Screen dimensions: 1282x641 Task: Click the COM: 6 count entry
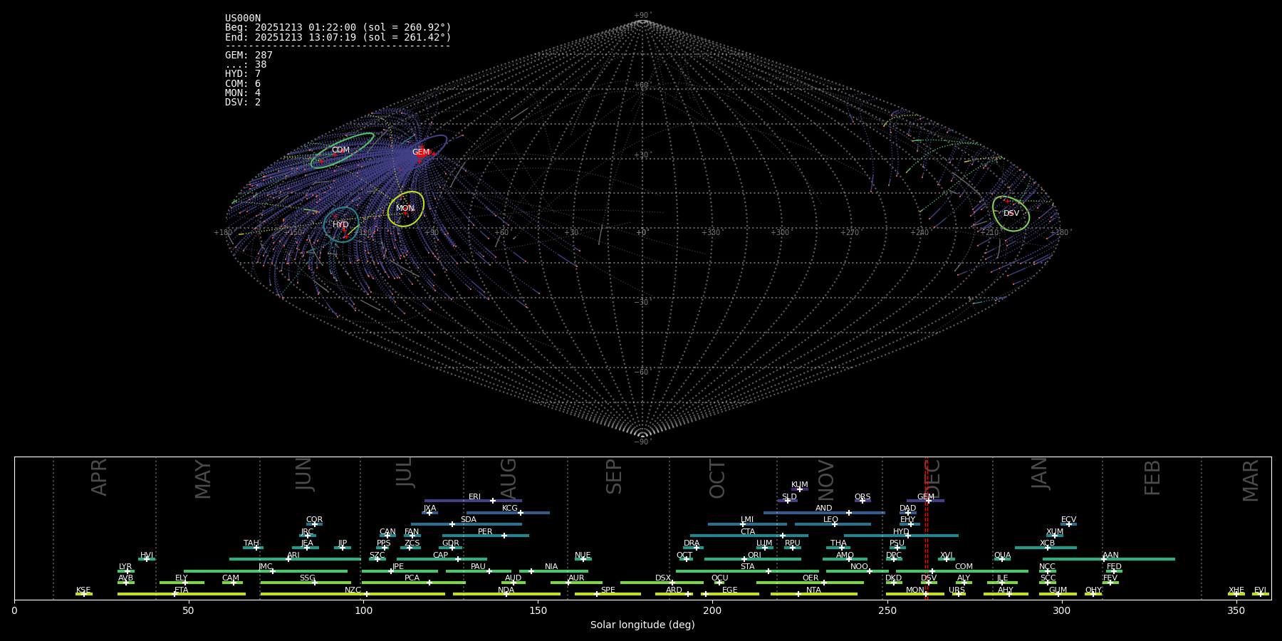pos(243,83)
